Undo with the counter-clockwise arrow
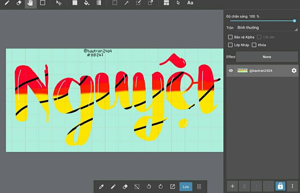The image size is (300, 193). coord(149,187)
